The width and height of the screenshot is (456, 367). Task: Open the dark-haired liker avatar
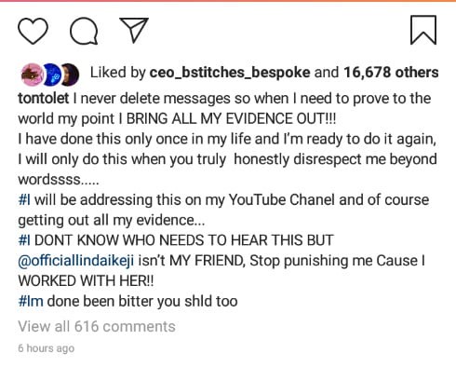click(70, 75)
